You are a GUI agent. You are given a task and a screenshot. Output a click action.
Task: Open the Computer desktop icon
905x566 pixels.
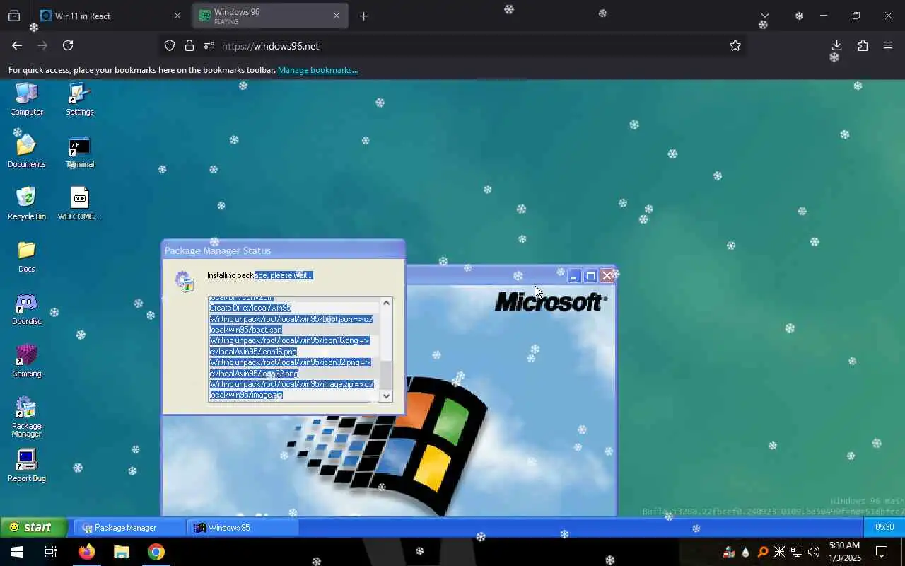[x=26, y=99]
